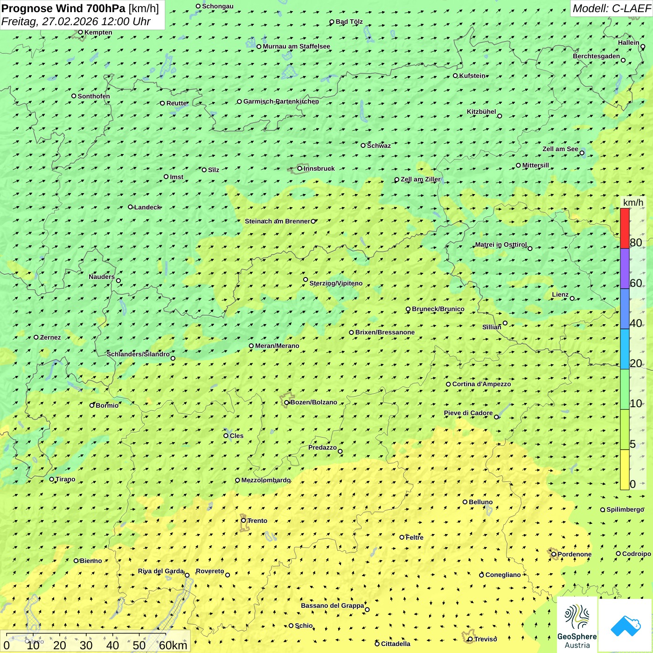Click the Pordenone city marker

554,554
